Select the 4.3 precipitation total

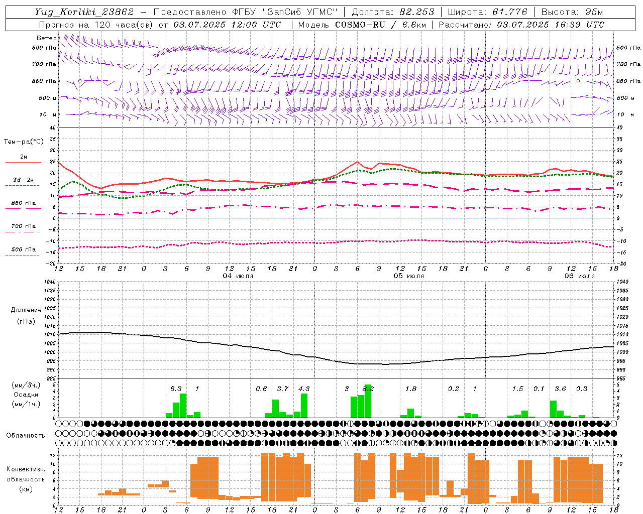tap(304, 389)
